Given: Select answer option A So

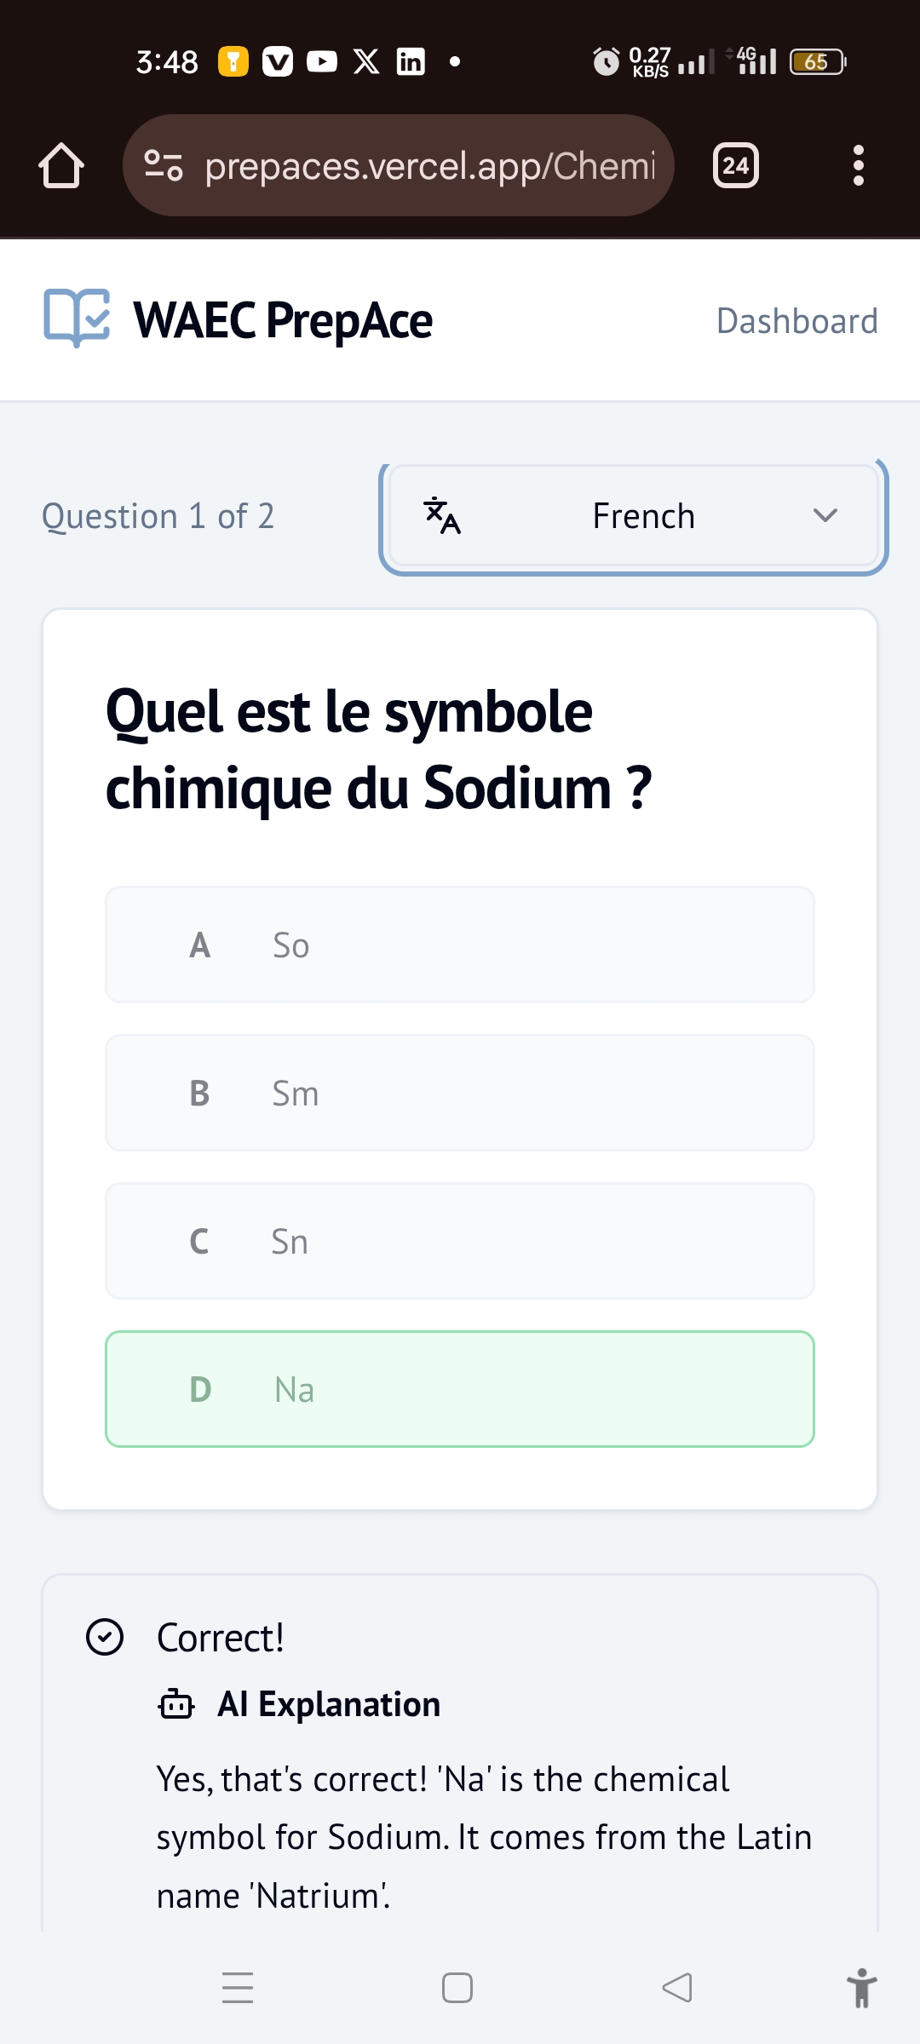Looking at the screenshot, I should click(x=460, y=944).
